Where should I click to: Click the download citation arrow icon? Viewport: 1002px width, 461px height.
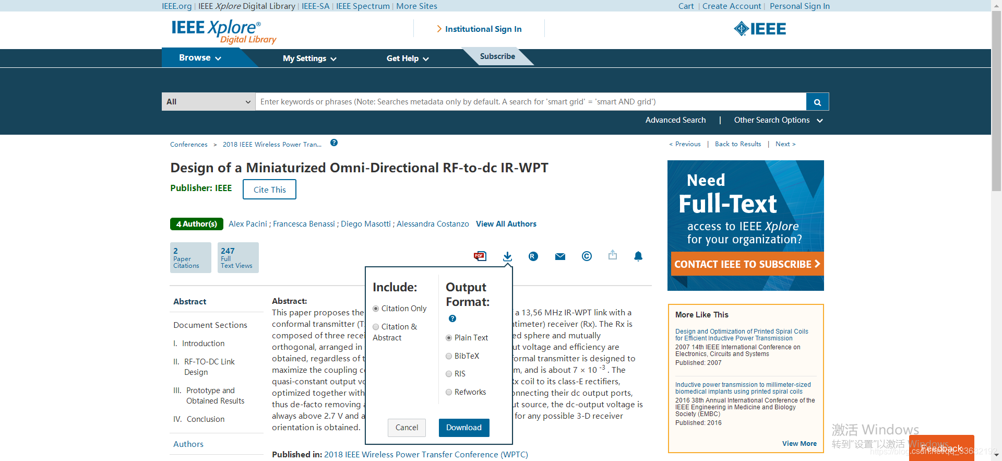tap(507, 256)
